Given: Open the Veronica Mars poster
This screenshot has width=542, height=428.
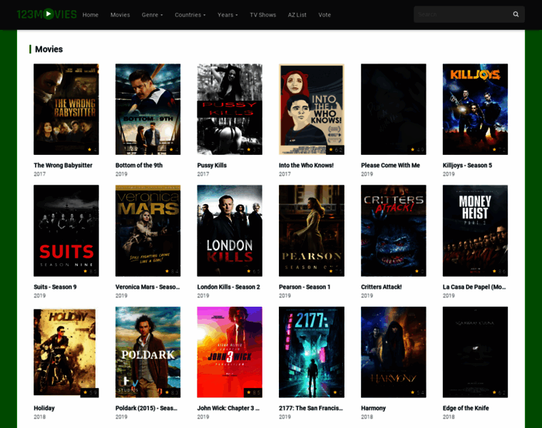Looking at the screenshot, I should click(x=148, y=230).
